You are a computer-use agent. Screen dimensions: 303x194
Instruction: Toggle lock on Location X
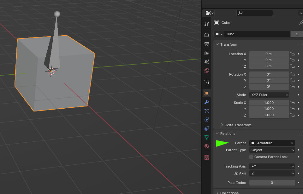pyautogui.click(x=292, y=54)
